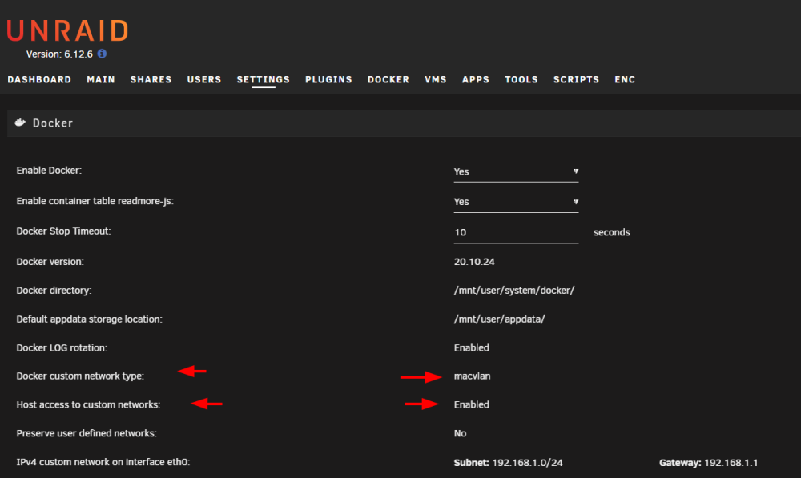Screen dimensions: 801x478
Task: Open the Users tab
Action: (203, 80)
